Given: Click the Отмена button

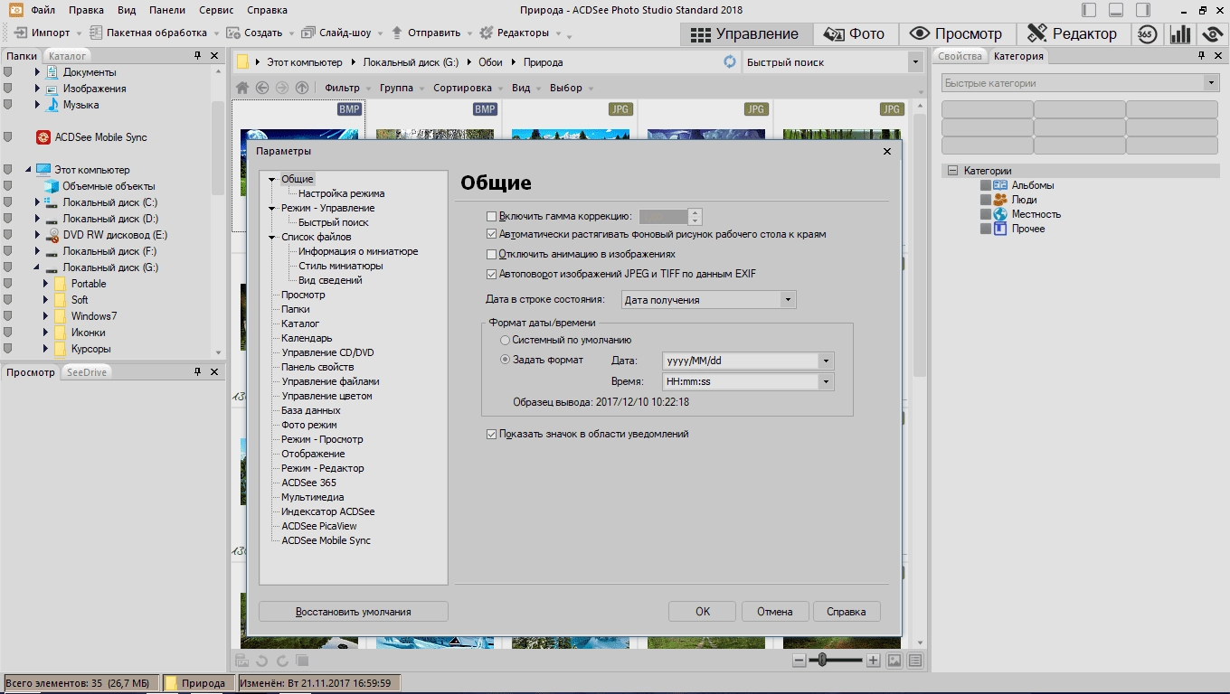Looking at the screenshot, I should [x=775, y=612].
